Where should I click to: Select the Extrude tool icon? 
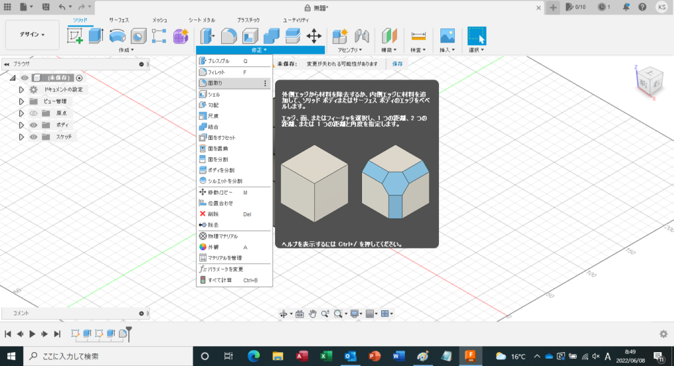click(96, 36)
